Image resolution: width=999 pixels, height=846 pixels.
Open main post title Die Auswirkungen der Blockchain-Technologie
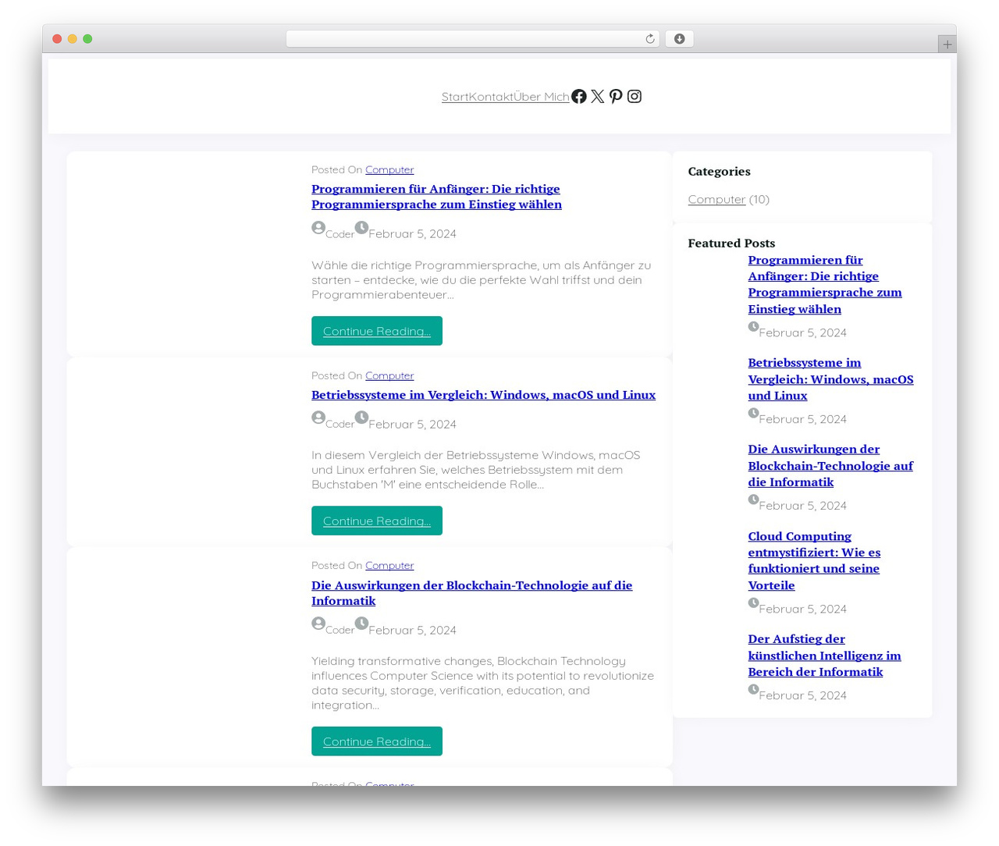pyautogui.click(x=471, y=593)
